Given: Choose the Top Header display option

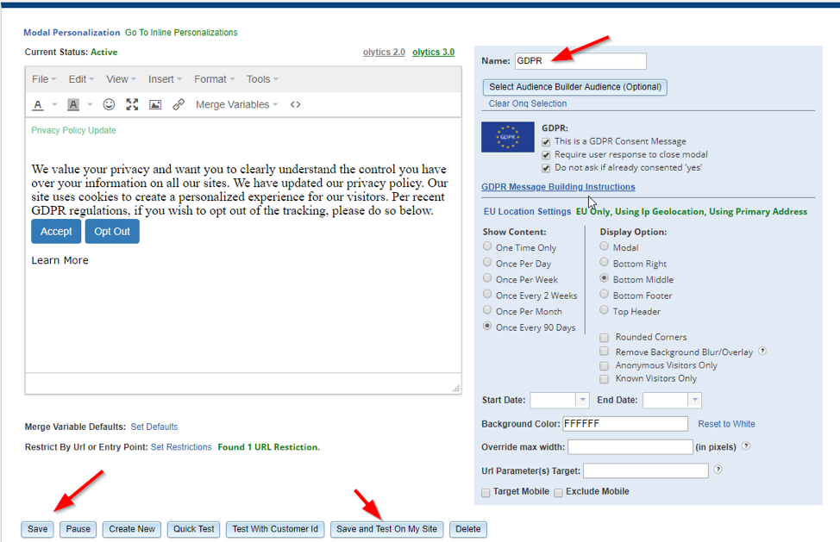Looking at the screenshot, I should pos(605,310).
